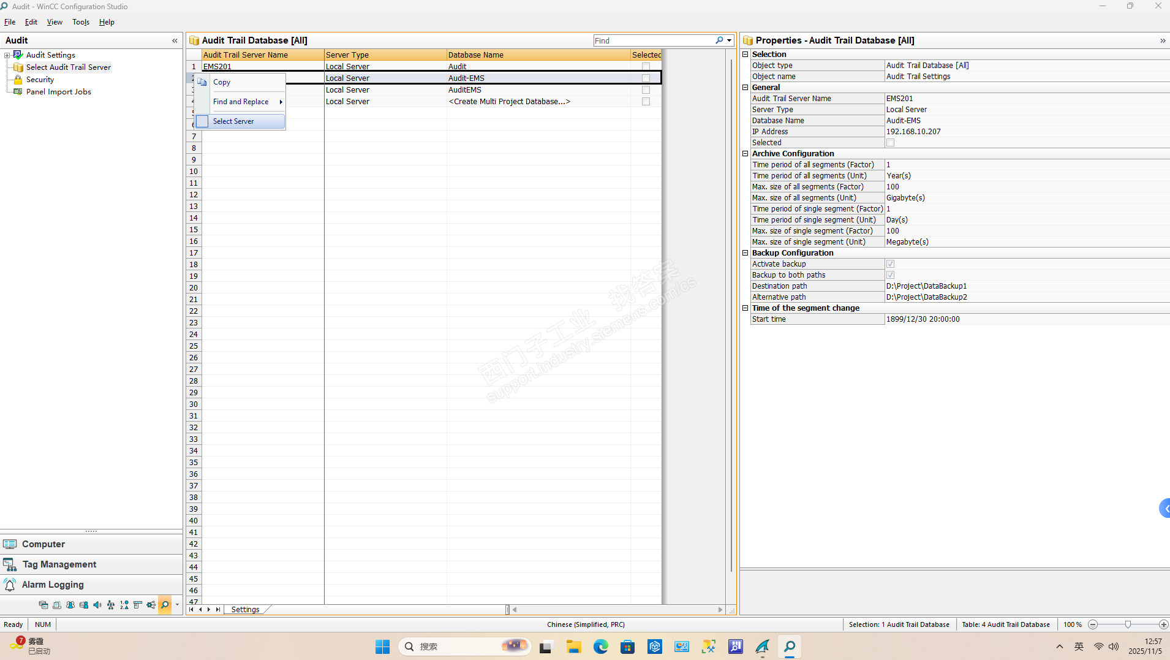Screen dimensions: 1170x660
Task: Open the User Administrator people icon
Action: pos(70,605)
